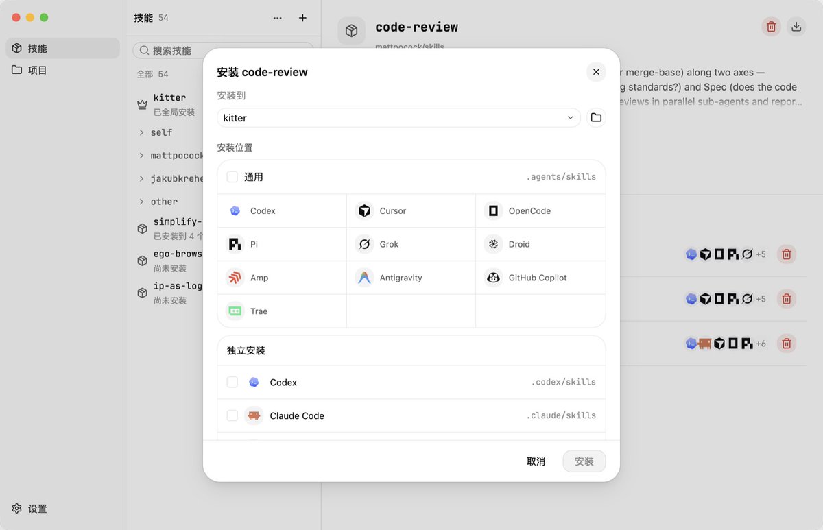Viewport: 823px width, 530px height.
Task: Click the 全部 54 filter label
Action: click(x=152, y=74)
